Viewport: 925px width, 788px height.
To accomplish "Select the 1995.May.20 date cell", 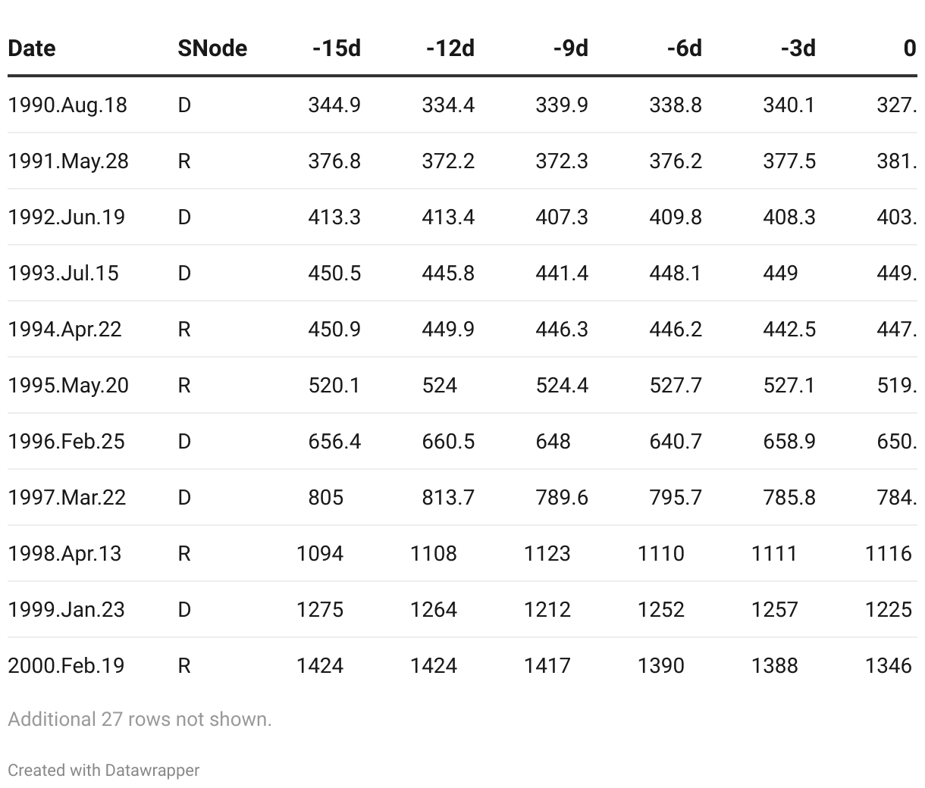I will pos(68,385).
